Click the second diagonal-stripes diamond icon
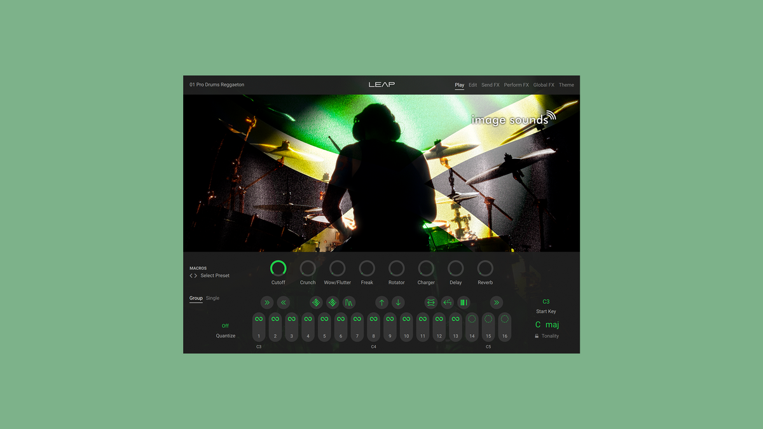This screenshot has height=429, width=763. [333, 303]
